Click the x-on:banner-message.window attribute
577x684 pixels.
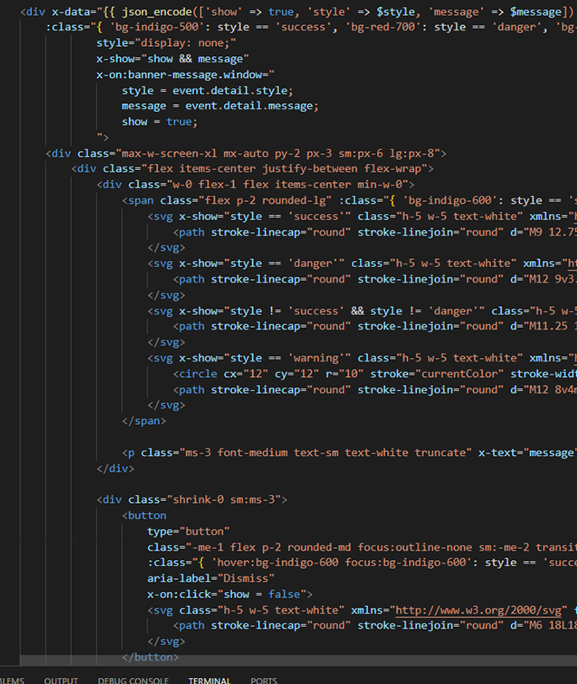(x=185, y=75)
